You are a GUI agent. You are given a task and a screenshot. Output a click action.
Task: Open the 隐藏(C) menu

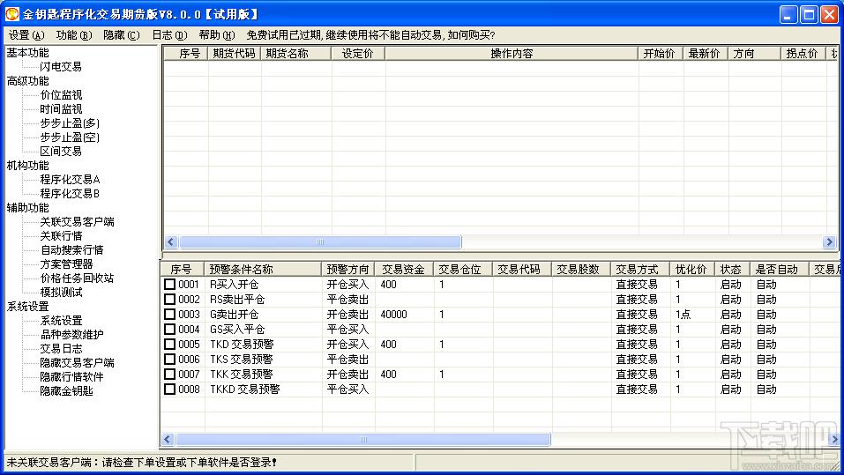(x=121, y=35)
